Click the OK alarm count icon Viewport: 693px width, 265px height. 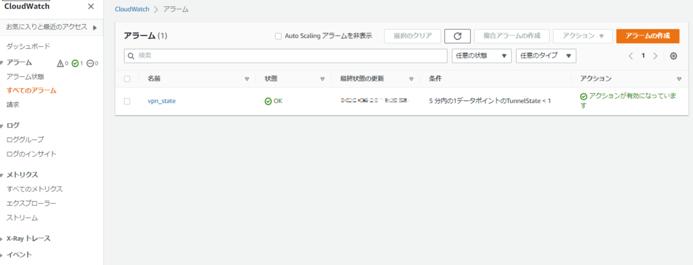75,63
